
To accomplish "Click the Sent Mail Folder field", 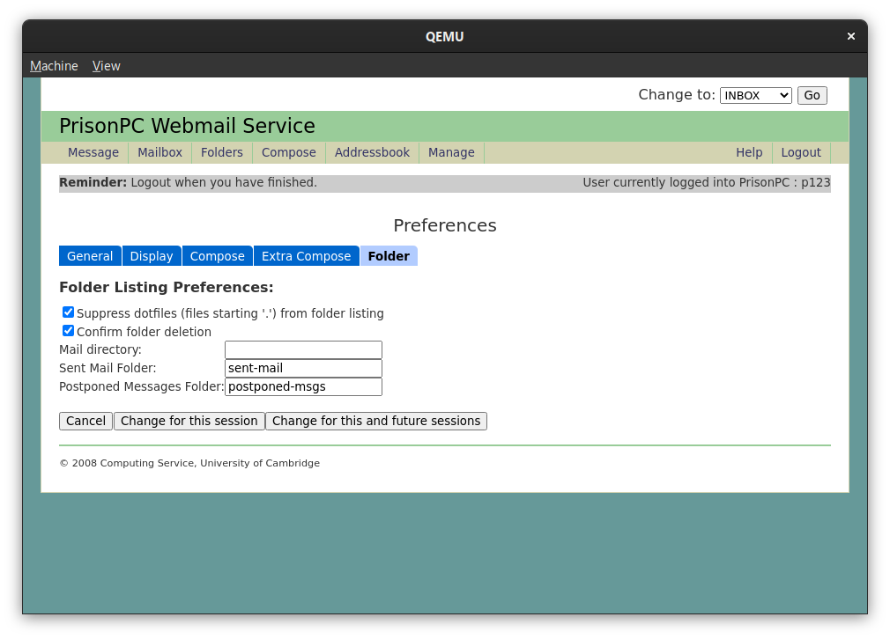I will tap(304, 368).
